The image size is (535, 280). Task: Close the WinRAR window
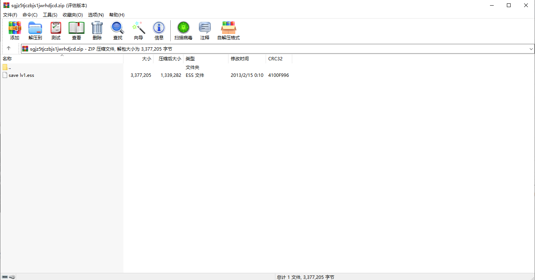tap(526, 5)
